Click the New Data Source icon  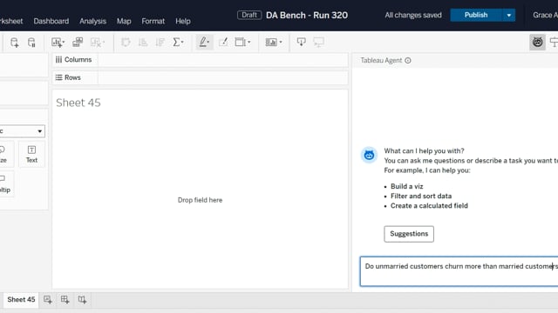click(14, 43)
